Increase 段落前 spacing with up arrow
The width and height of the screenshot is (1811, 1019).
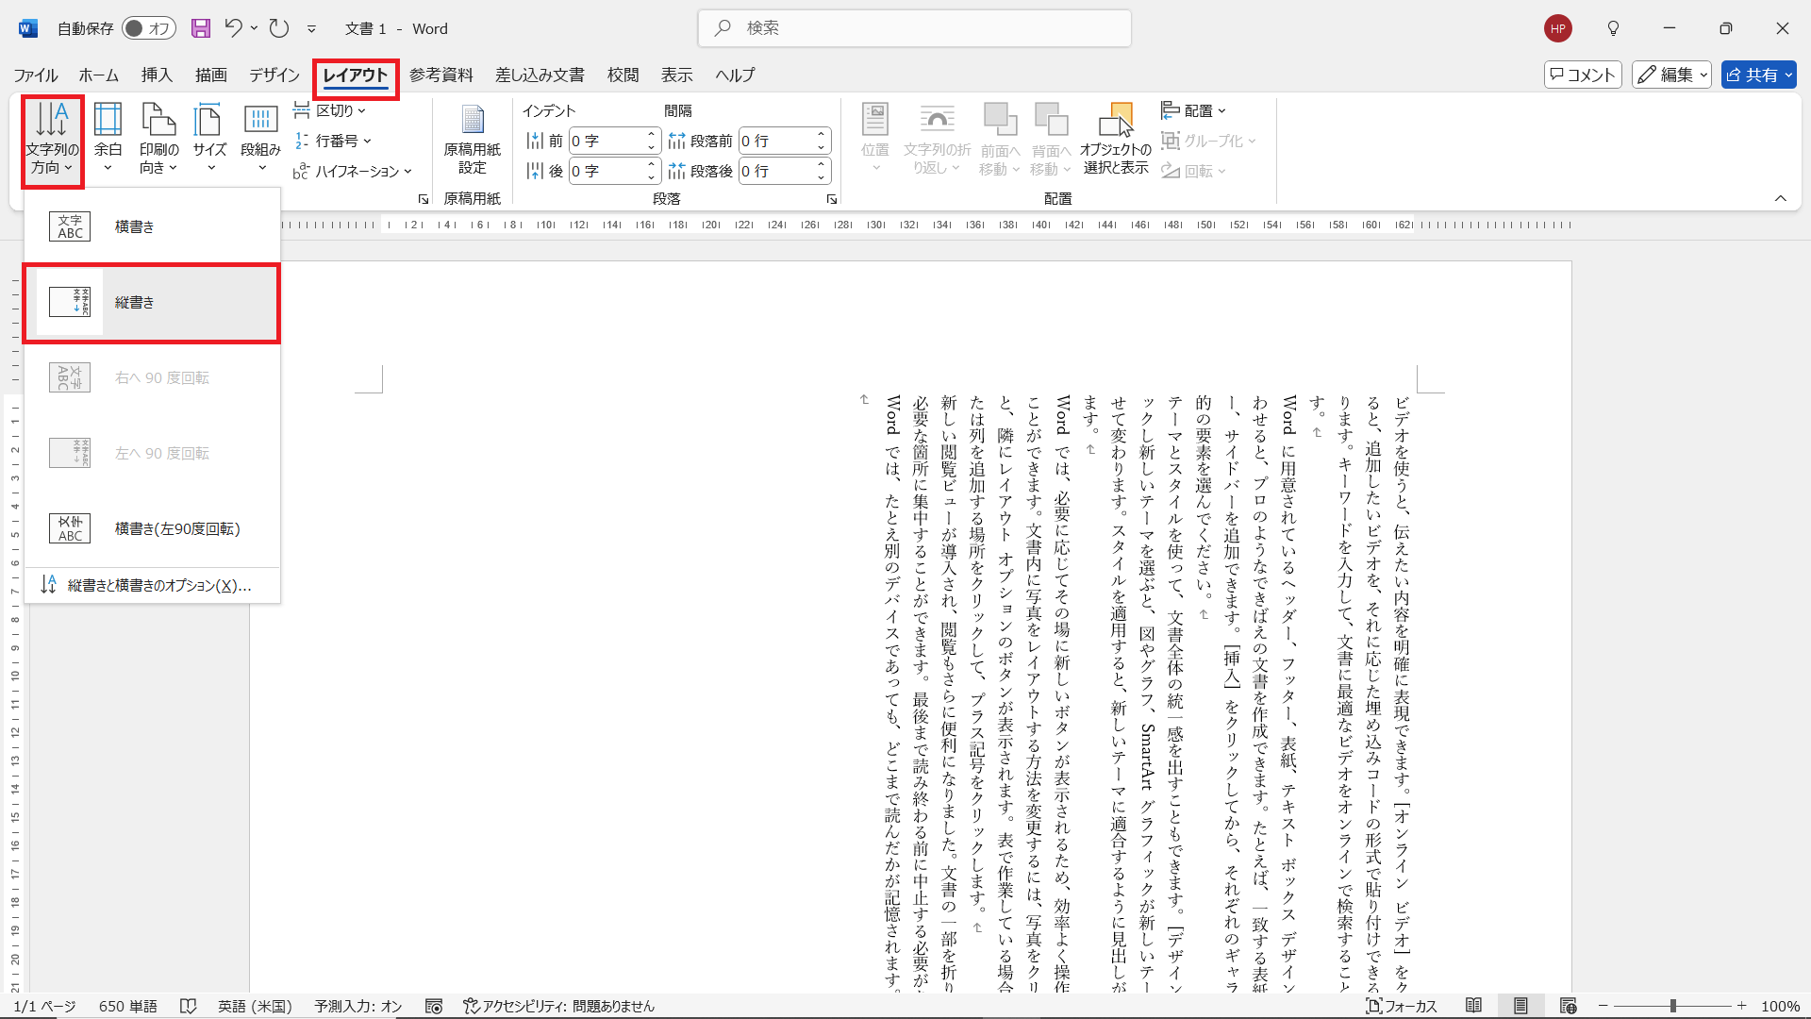coord(822,135)
